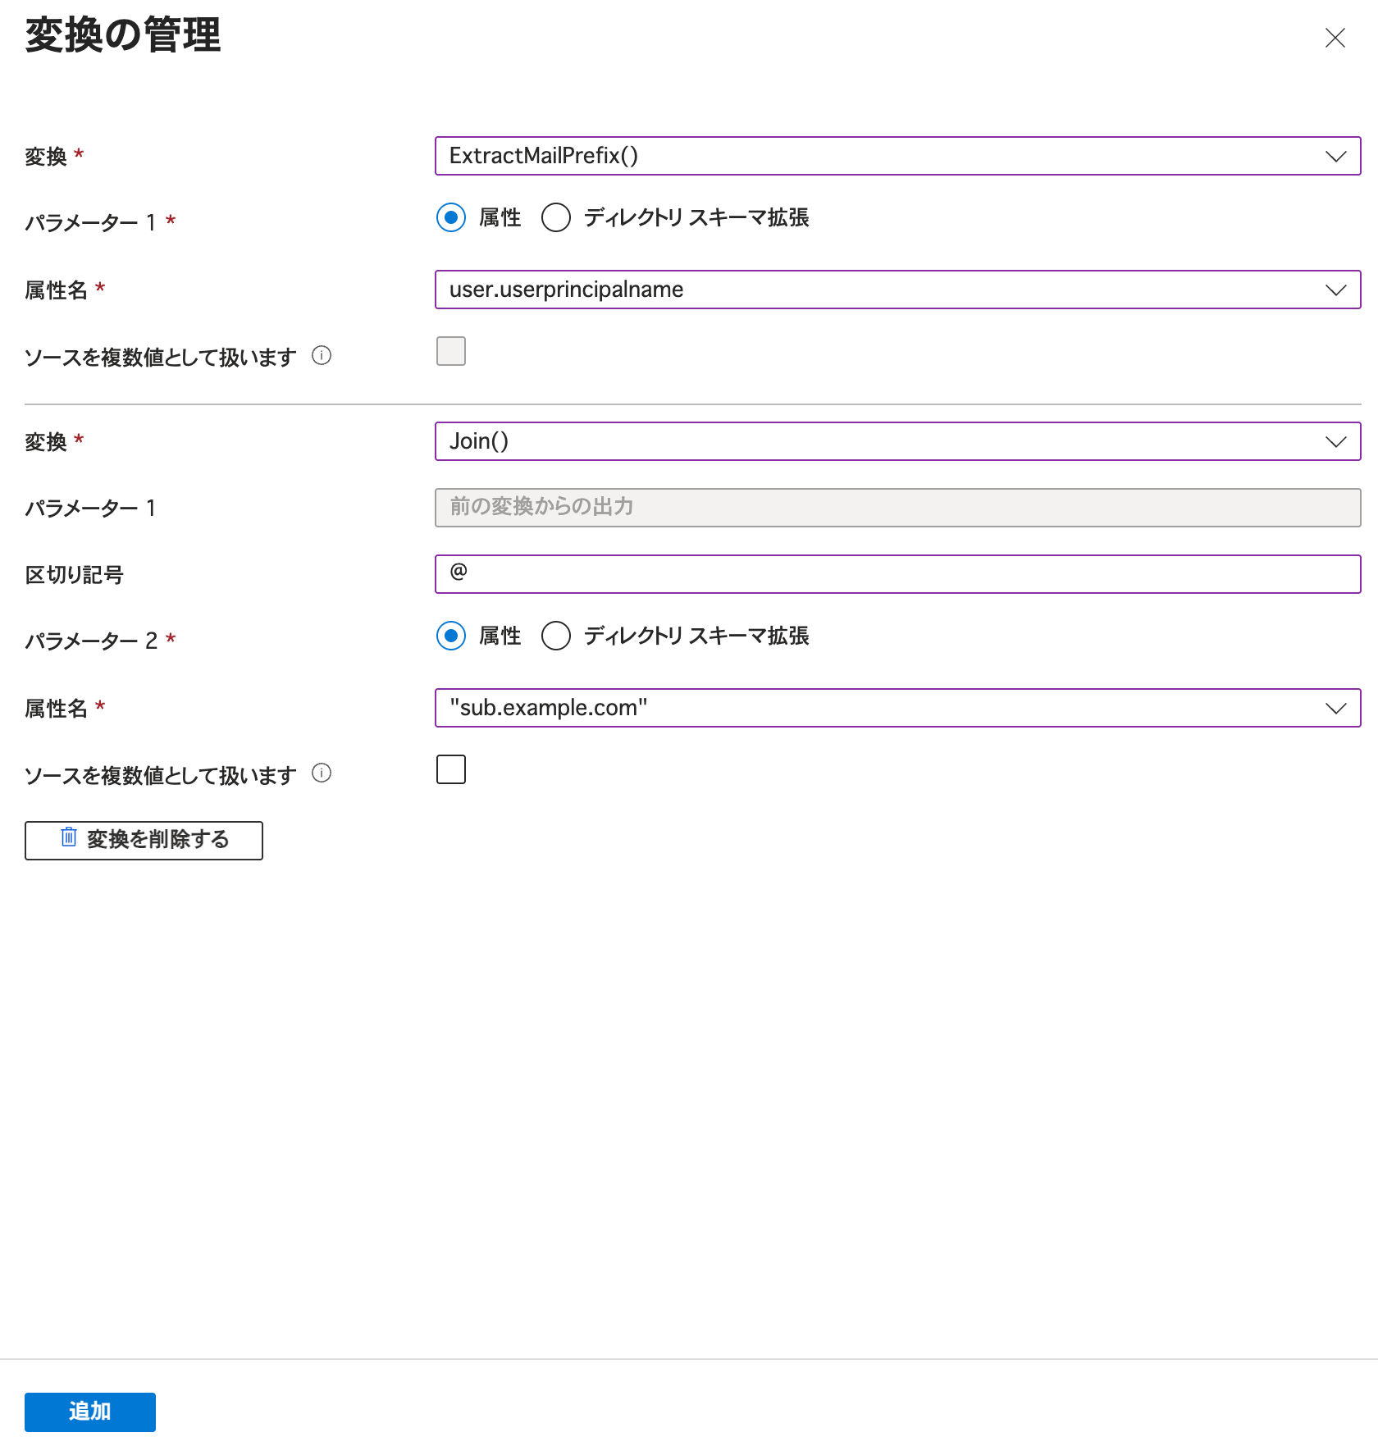This screenshot has height=1437, width=1378.
Task: Click the @ delimiter input field
Action: 897,574
